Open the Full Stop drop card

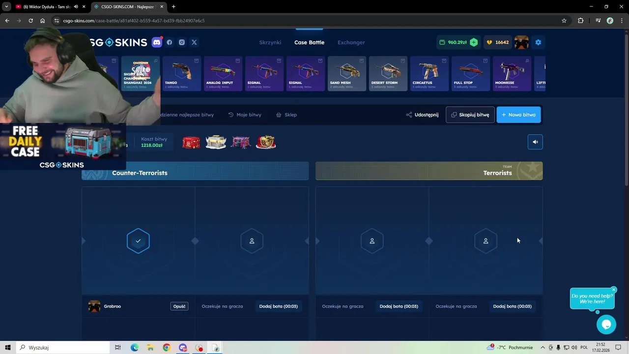[471, 74]
